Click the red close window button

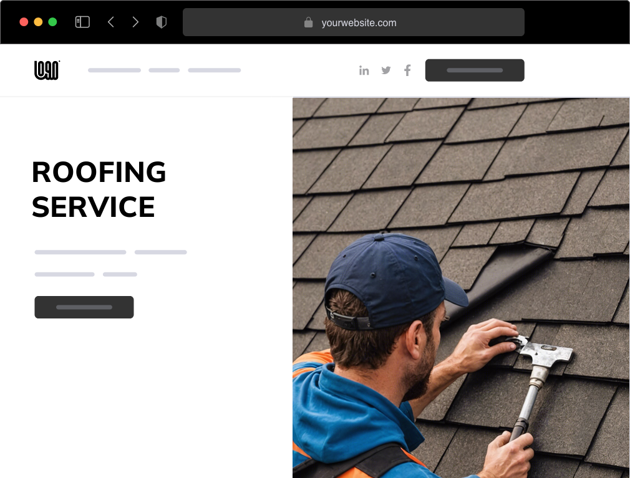pyautogui.click(x=24, y=22)
